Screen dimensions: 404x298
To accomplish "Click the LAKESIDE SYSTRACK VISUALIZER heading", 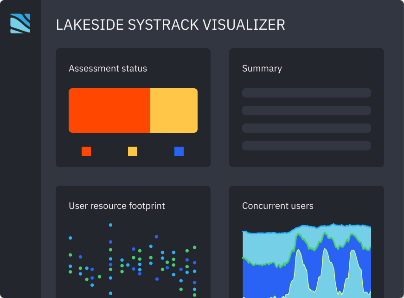I will pos(171,25).
